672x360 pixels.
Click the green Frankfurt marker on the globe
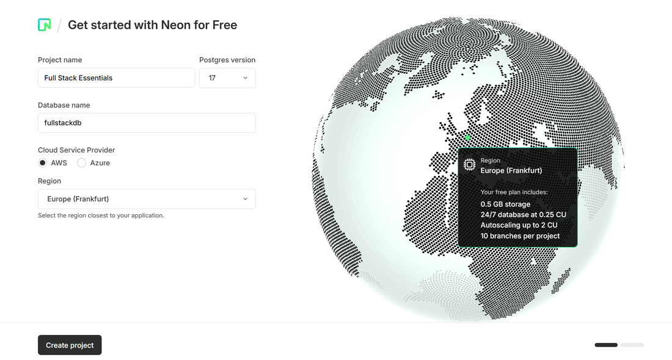(x=467, y=137)
